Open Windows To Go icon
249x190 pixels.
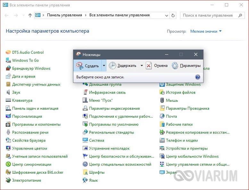pyautogui.click(x=8, y=60)
